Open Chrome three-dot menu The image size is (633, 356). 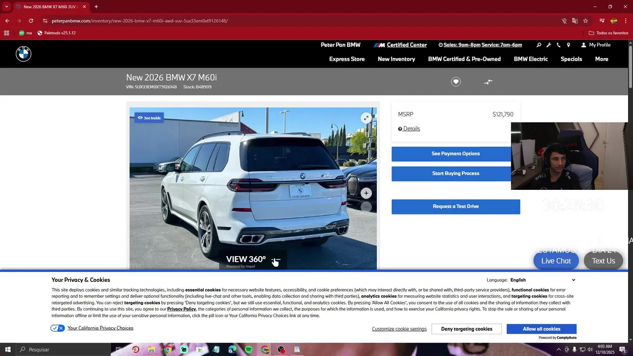626,21
